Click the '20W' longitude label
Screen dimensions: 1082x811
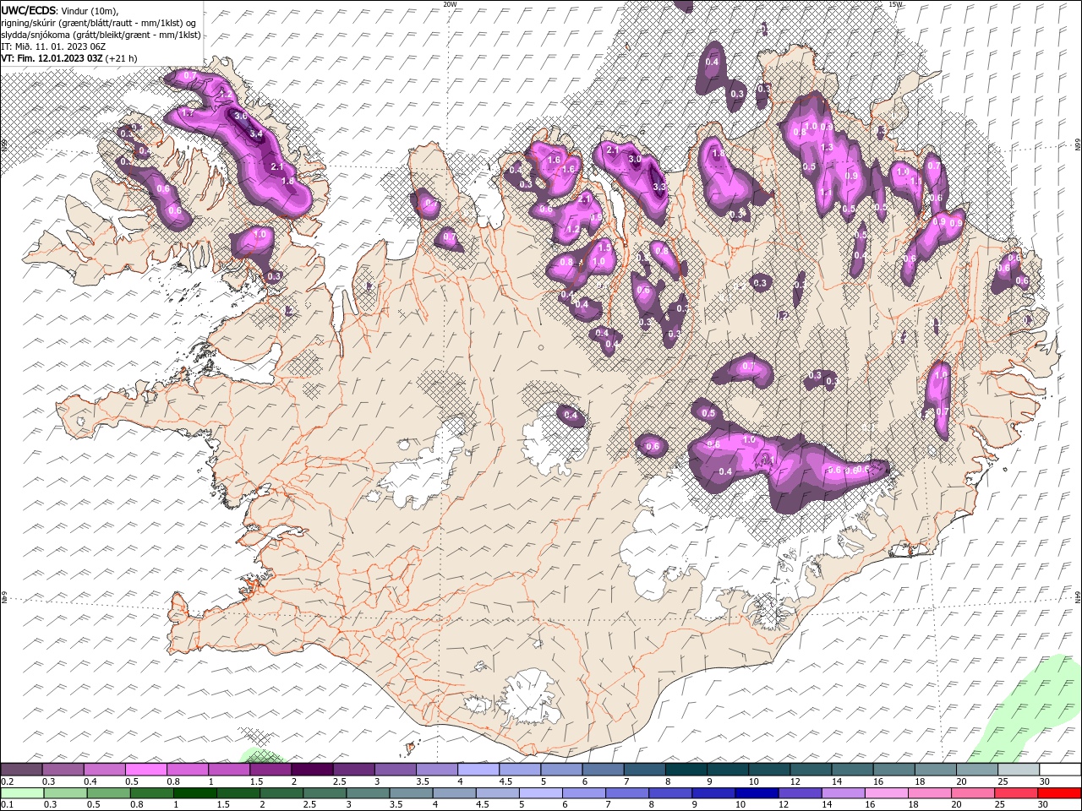[x=450, y=4]
